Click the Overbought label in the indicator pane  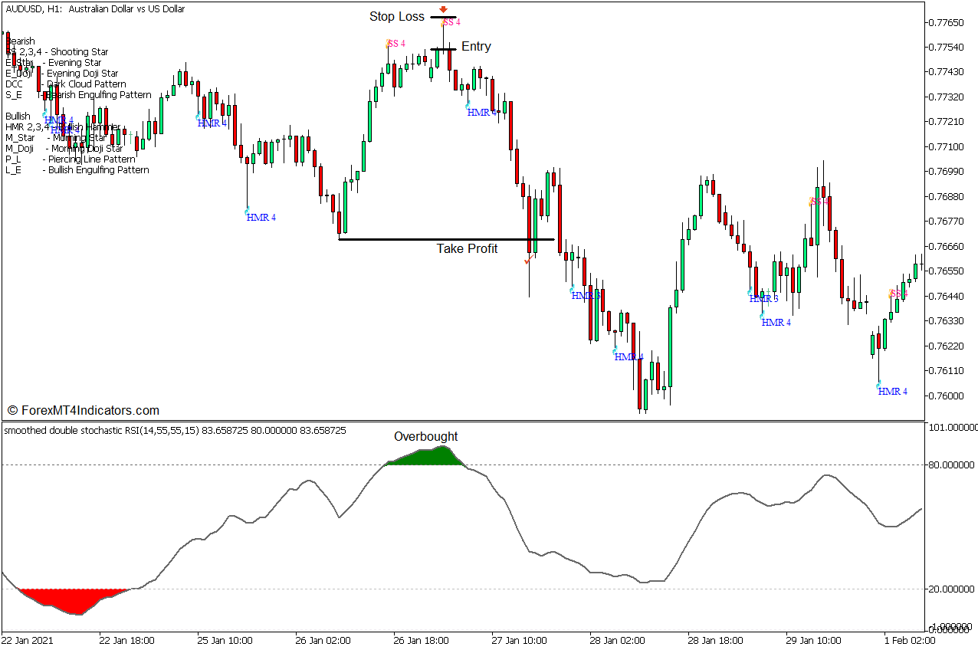point(425,436)
